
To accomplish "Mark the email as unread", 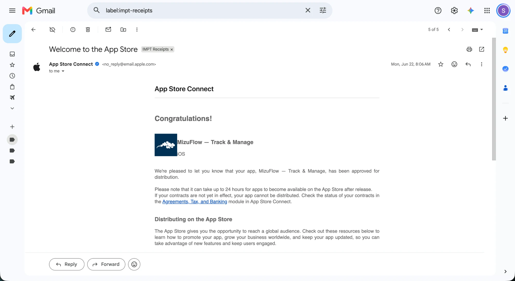I will point(108,30).
